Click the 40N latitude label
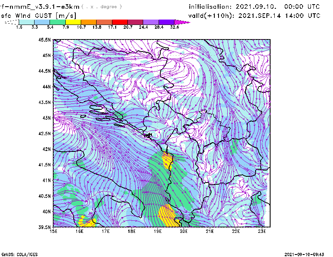The height and width of the screenshot is (257, 333). pos(47,212)
